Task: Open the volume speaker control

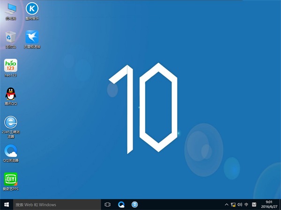Action: click(x=240, y=205)
